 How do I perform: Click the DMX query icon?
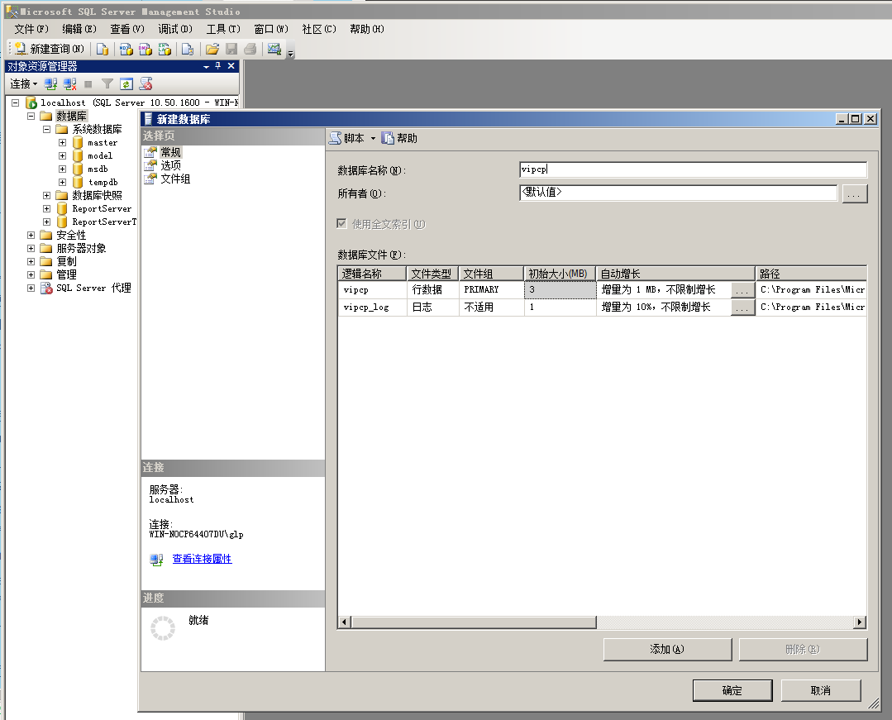point(145,49)
